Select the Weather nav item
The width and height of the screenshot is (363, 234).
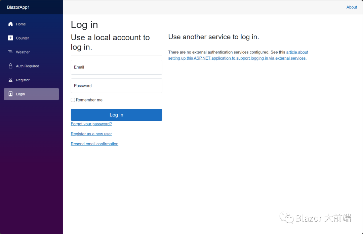pos(23,52)
